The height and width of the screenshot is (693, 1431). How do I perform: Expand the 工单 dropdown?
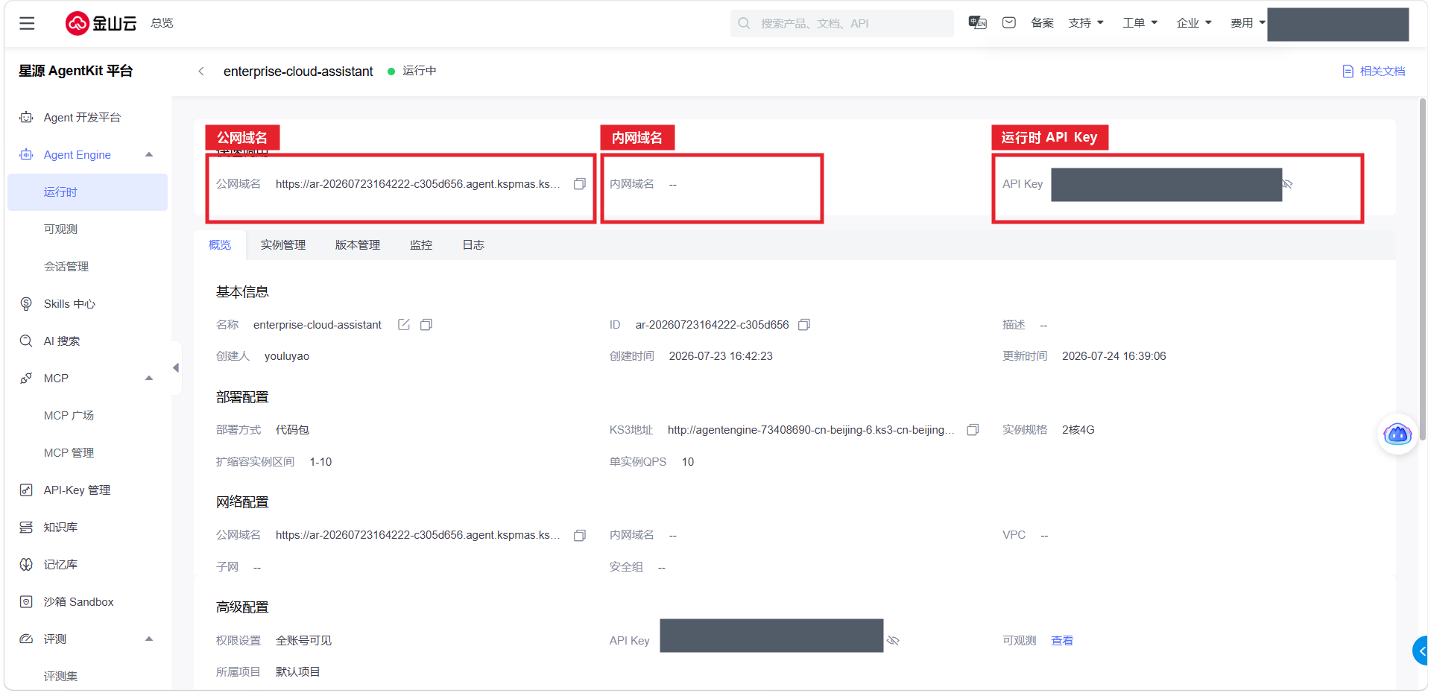tap(1140, 23)
